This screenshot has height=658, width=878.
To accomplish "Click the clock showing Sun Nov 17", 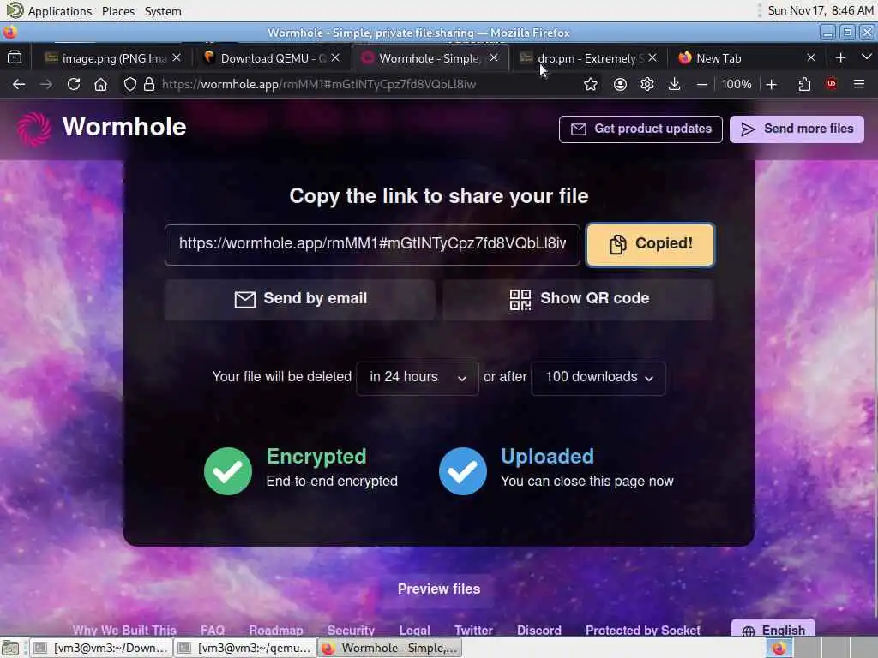I will coord(821,10).
